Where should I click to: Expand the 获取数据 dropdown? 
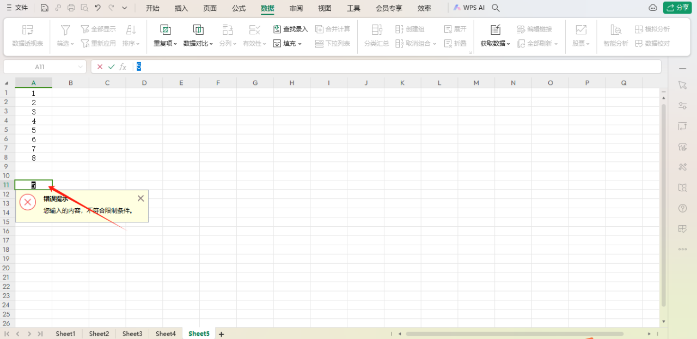click(509, 44)
